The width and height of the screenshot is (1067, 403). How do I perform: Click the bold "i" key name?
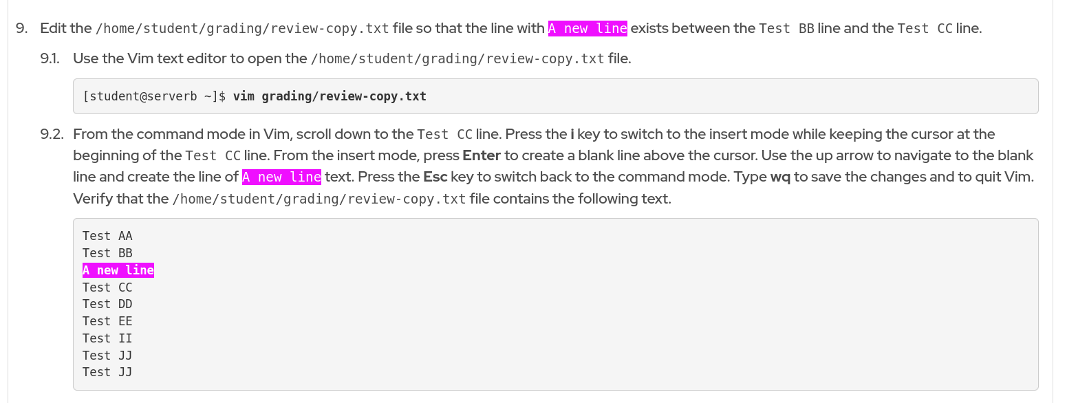[x=572, y=134]
